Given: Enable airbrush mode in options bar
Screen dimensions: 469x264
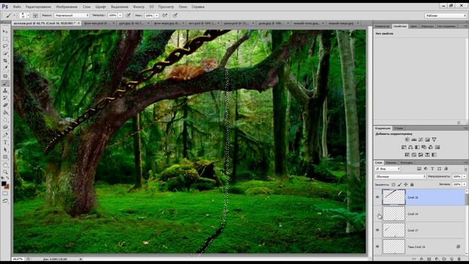Looking at the screenshot, I should tap(165, 15).
